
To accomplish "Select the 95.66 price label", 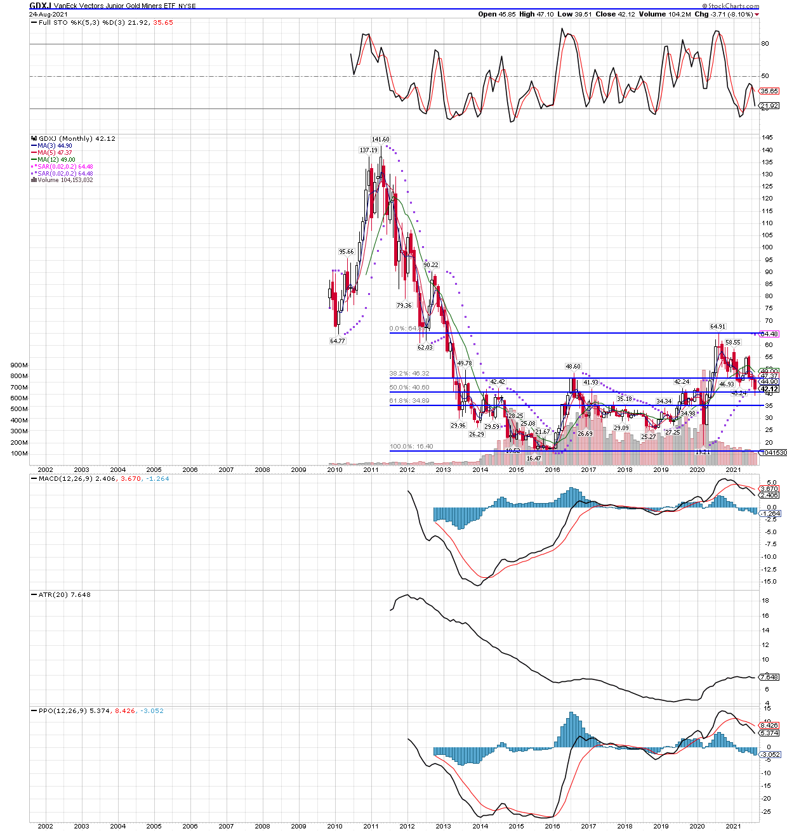I will click(346, 252).
